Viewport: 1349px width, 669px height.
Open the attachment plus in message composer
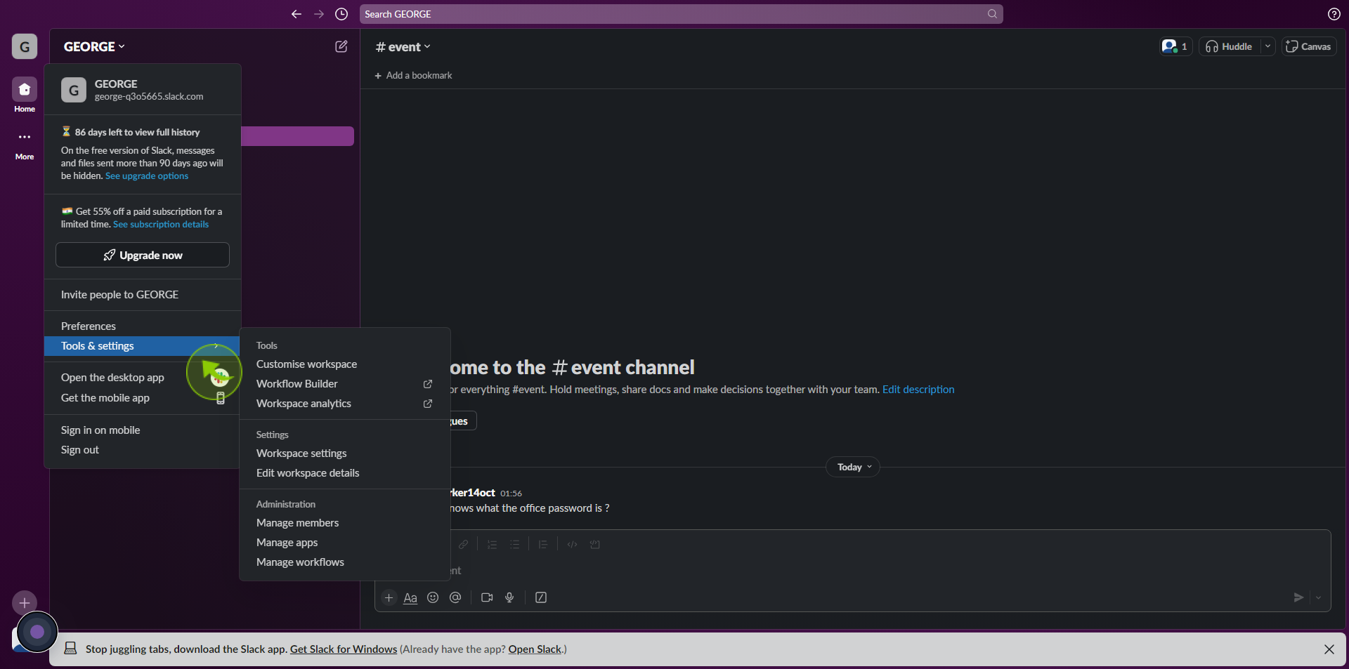(389, 597)
